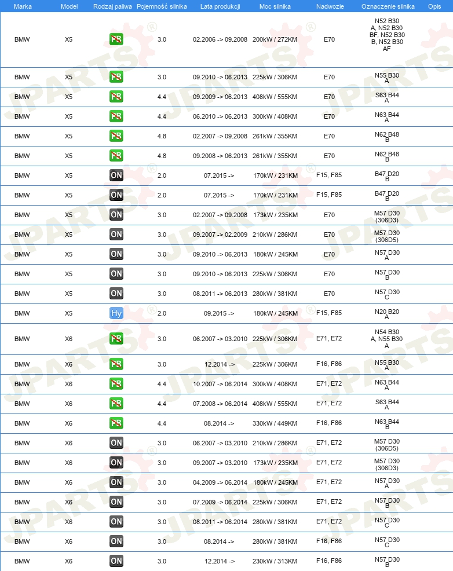Click the petrol icon in X5 408kW / 555KM row
The width and height of the screenshot is (453, 571).
click(116, 97)
